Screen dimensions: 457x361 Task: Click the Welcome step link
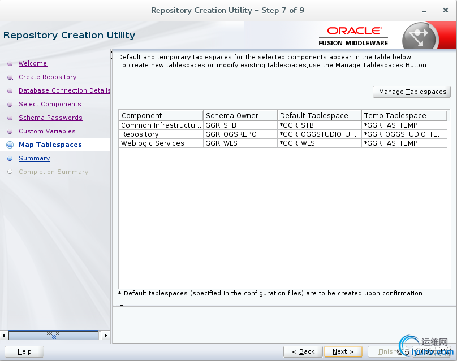(x=33, y=63)
